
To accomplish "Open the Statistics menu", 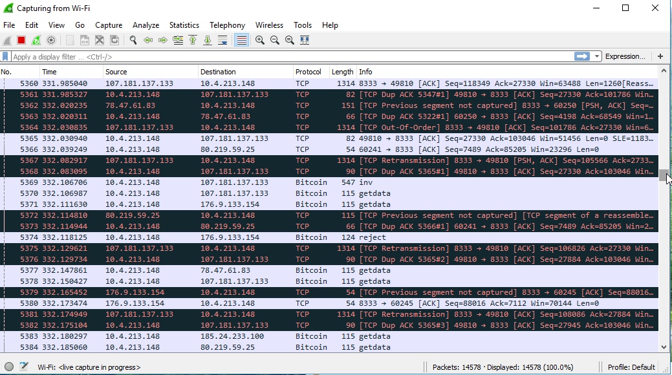I will pyautogui.click(x=184, y=25).
